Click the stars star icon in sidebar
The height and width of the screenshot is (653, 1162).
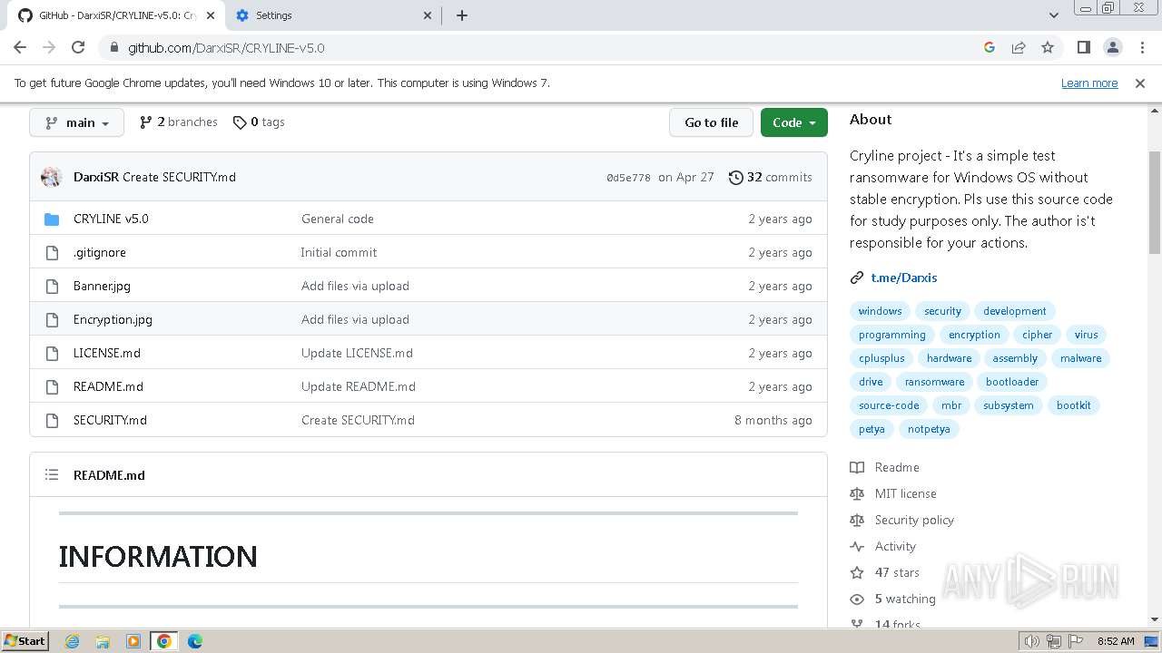(857, 572)
